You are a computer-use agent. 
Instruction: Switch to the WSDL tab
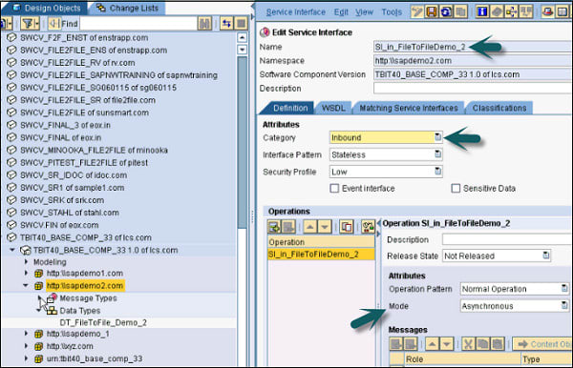[x=333, y=108]
